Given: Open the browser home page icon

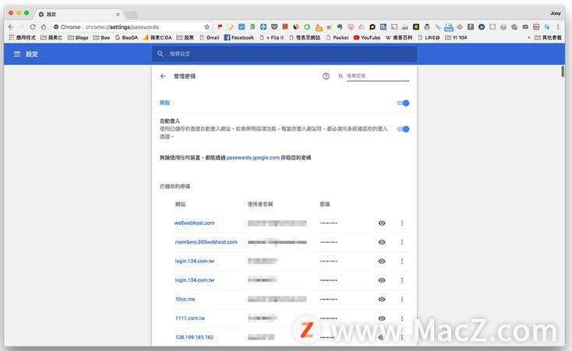Looking at the screenshot, I should tap(44, 26).
